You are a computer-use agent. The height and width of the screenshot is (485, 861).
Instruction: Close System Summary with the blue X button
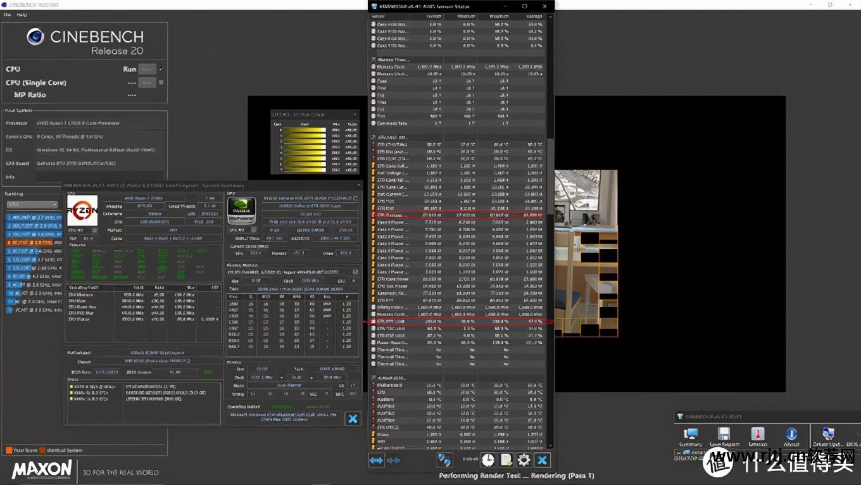pos(353,419)
